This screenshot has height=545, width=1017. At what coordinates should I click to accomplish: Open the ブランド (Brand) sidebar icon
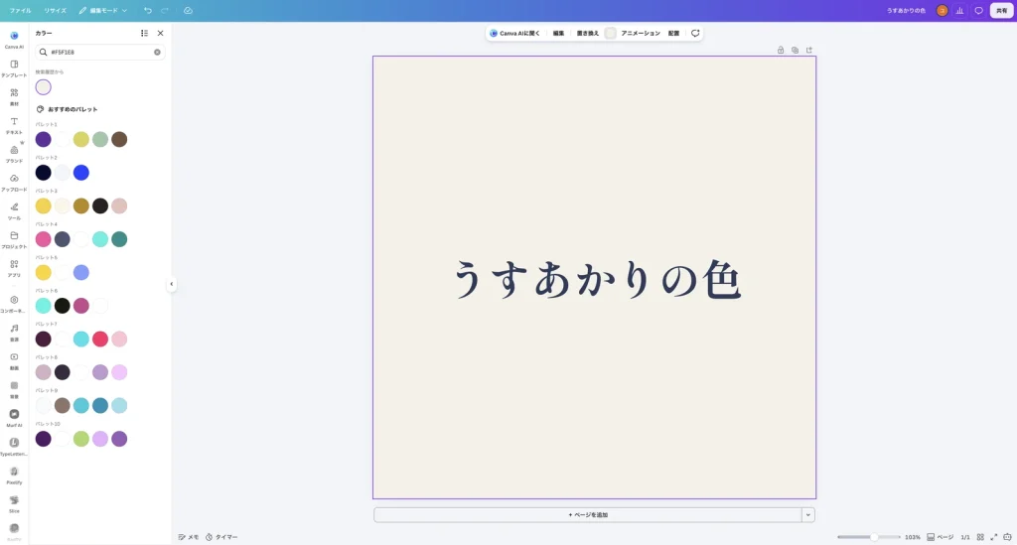tap(14, 154)
